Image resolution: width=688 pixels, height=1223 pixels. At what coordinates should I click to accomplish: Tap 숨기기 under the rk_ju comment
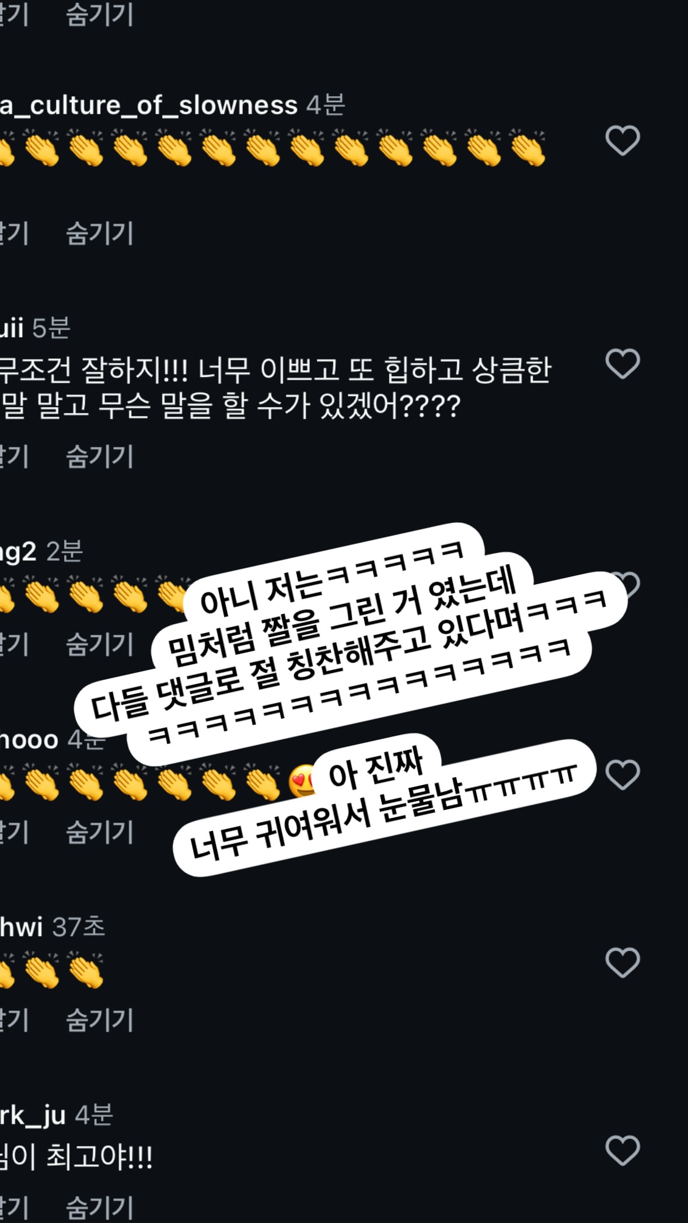(x=100, y=1207)
